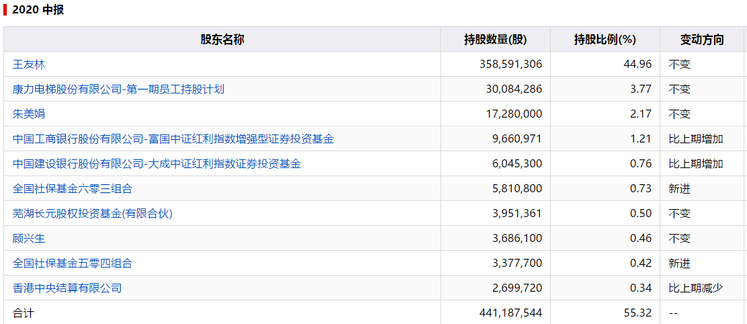Open 大成中证红利指数证券投资基金 link

coord(157,164)
